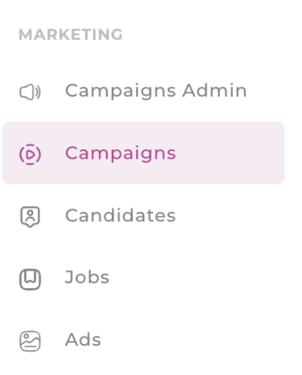Click the 'Candidates' text label
This screenshot has height=375, width=302.
point(120,215)
